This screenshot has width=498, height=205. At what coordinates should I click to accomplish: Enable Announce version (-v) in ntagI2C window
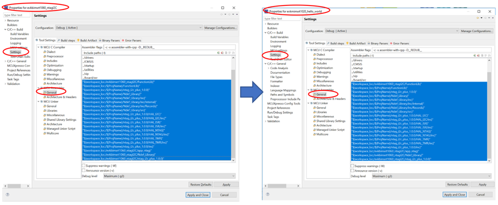pos(83,170)
